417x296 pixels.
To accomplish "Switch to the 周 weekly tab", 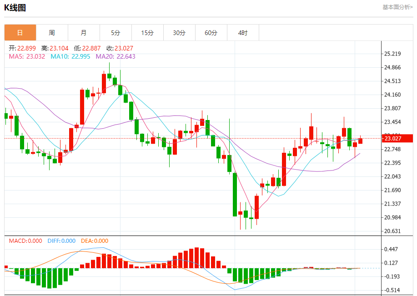I will tap(52, 33).
